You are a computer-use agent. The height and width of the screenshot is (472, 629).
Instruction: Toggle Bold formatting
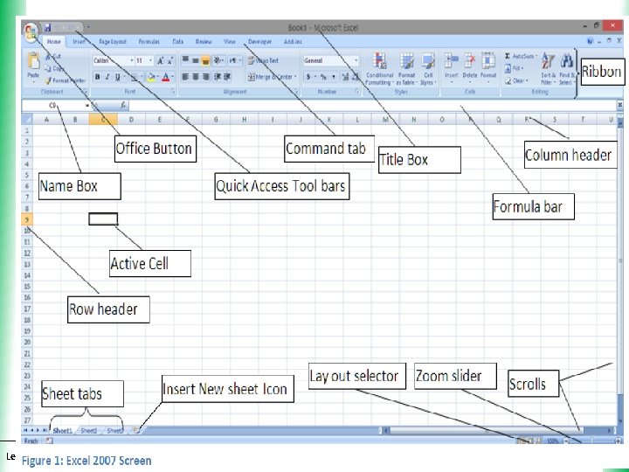tap(98, 77)
